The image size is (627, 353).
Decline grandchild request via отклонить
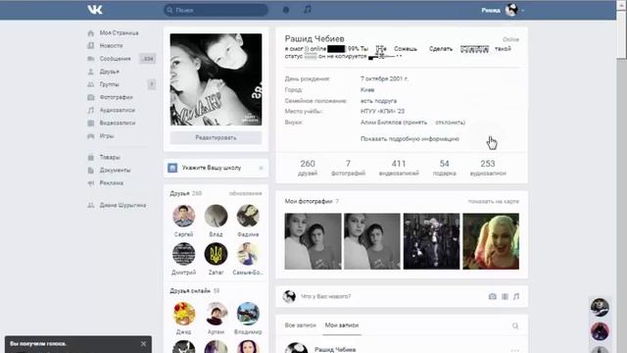[x=450, y=123]
